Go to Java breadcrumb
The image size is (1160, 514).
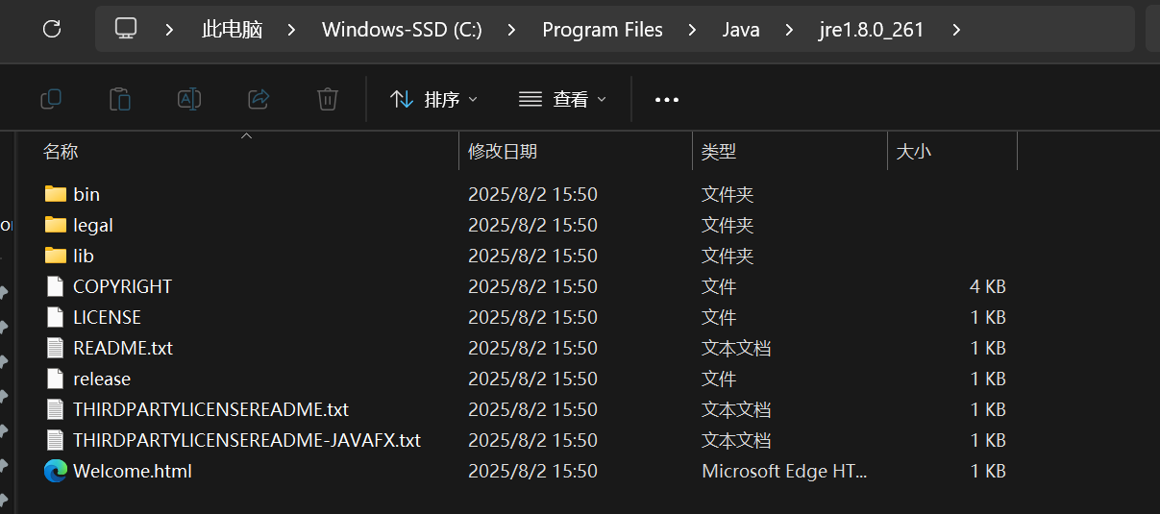741,30
